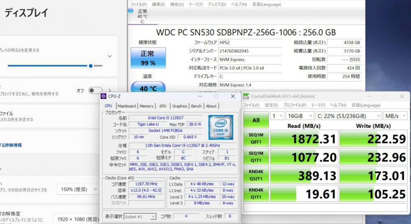Expand the brightness section chevron
411x224 pixels.
pyautogui.click(x=110, y=56)
